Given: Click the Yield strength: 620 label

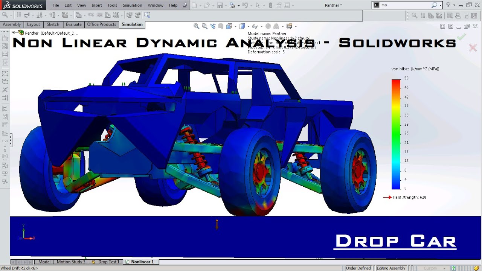Looking at the screenshot, I should (409, 197).
